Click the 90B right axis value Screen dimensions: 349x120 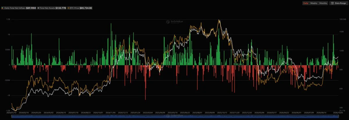[341, 70]
